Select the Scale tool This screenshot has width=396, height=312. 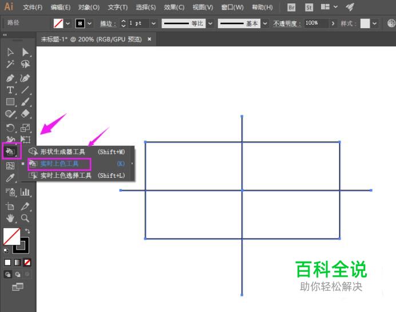coord(25,128)
